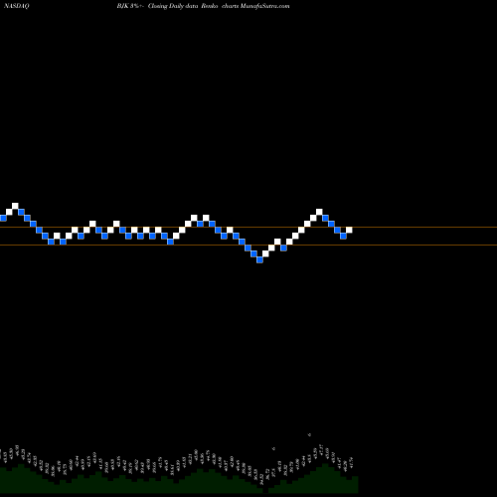Click the MunafaSutra.com text in the header
497x497 pixels.
264,6
